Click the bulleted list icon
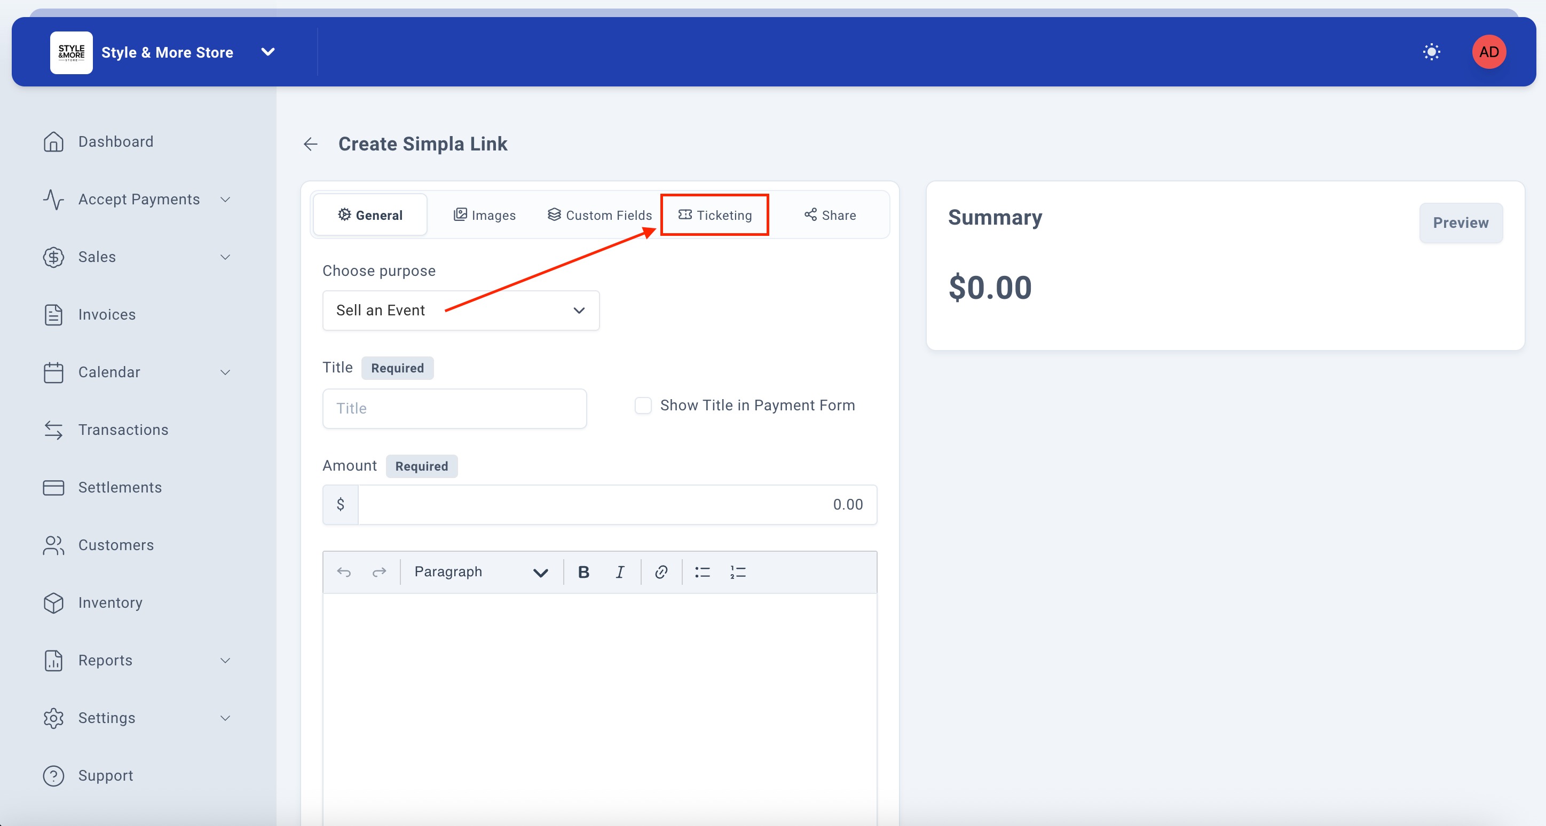Viewport: 1546px width, 826px height. [702, 572]
